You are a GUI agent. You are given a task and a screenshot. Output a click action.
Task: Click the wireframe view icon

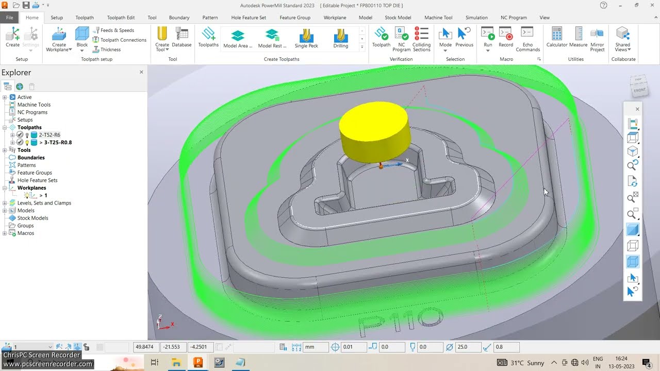632,246
